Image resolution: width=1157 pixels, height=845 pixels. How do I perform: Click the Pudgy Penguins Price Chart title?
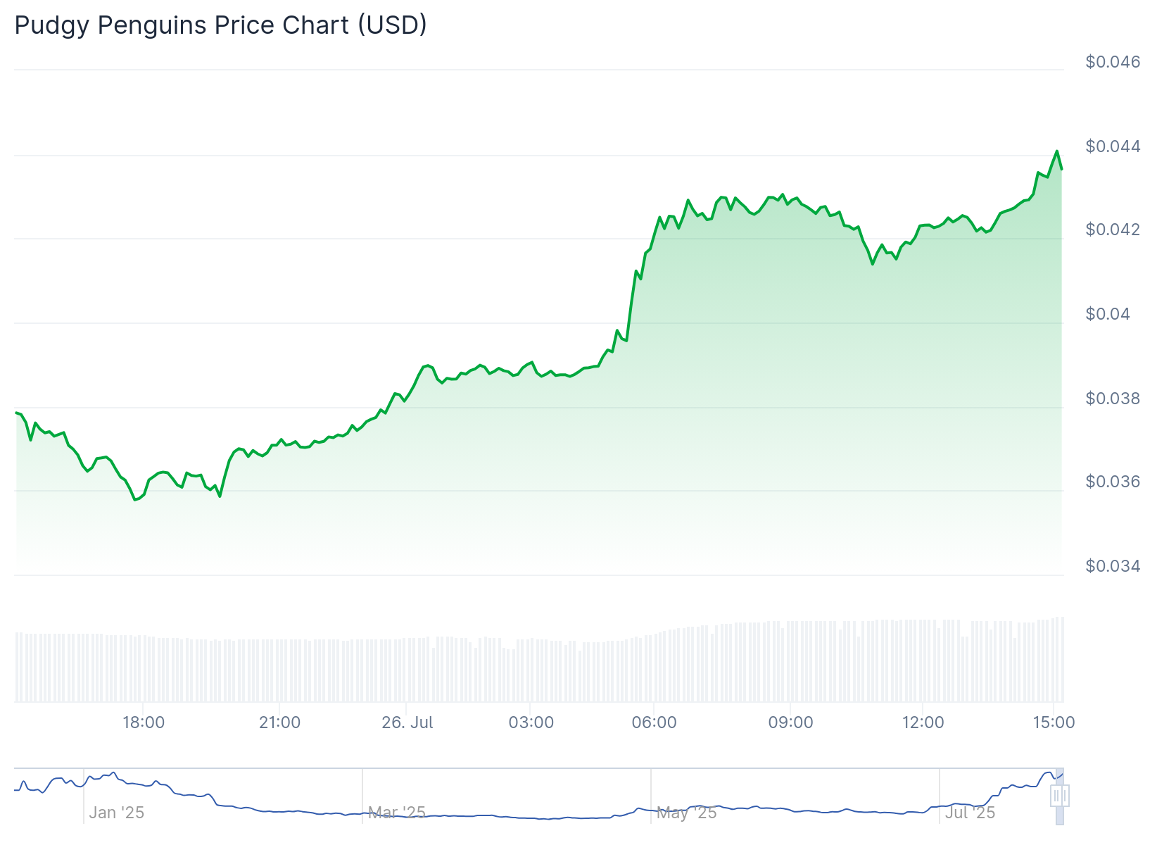(220, 25)
